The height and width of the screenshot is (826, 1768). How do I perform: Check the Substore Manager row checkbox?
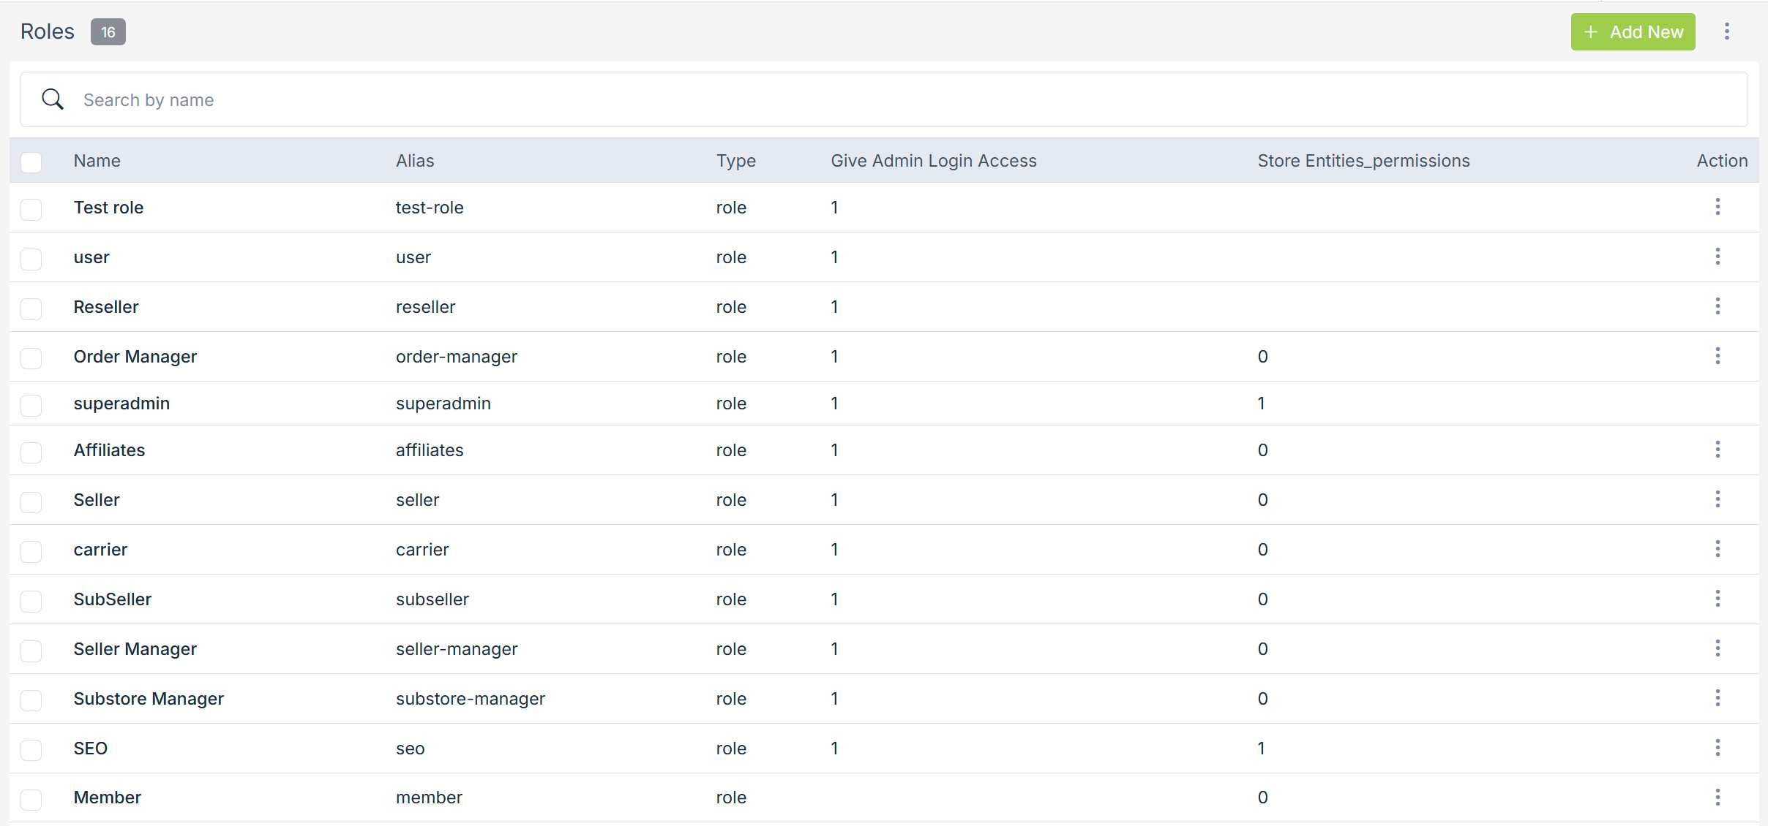click(31, 700)
